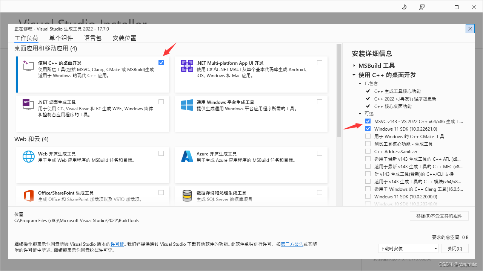Uncheck MSVC v143 - VS 2022 C++ x64/x86 component
The image size is (483, 271).
click(368, 121)
